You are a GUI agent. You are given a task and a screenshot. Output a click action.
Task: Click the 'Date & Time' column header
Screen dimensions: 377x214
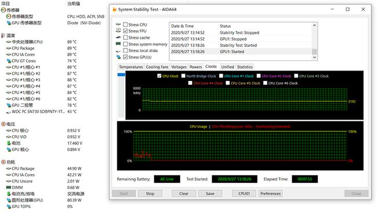click(x=182, y=26)
